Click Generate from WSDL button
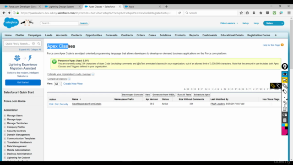The height and width of the screenshot is (165, 293). pyautogui.click(x=163, y=95)
